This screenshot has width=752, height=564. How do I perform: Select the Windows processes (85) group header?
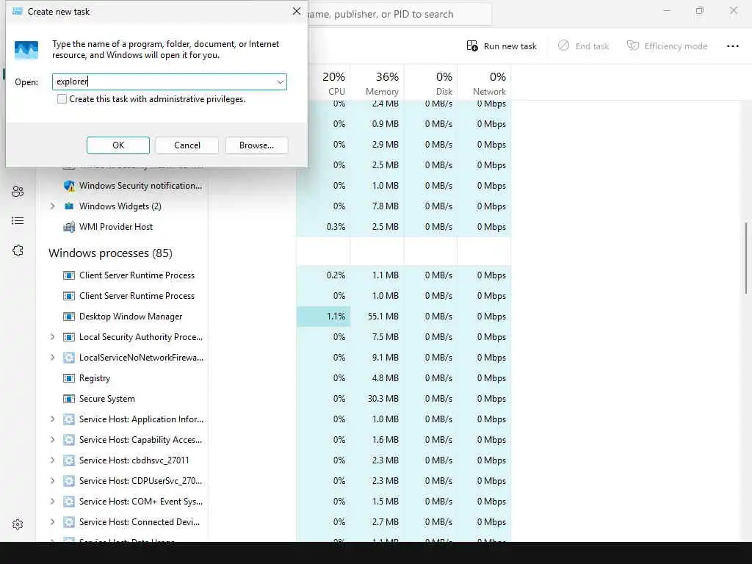[110, 253]
